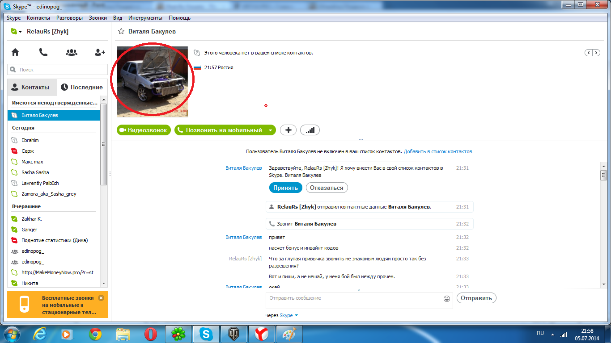Click Позвонить на мобильный button
The image size is (611, 343).
220,130
